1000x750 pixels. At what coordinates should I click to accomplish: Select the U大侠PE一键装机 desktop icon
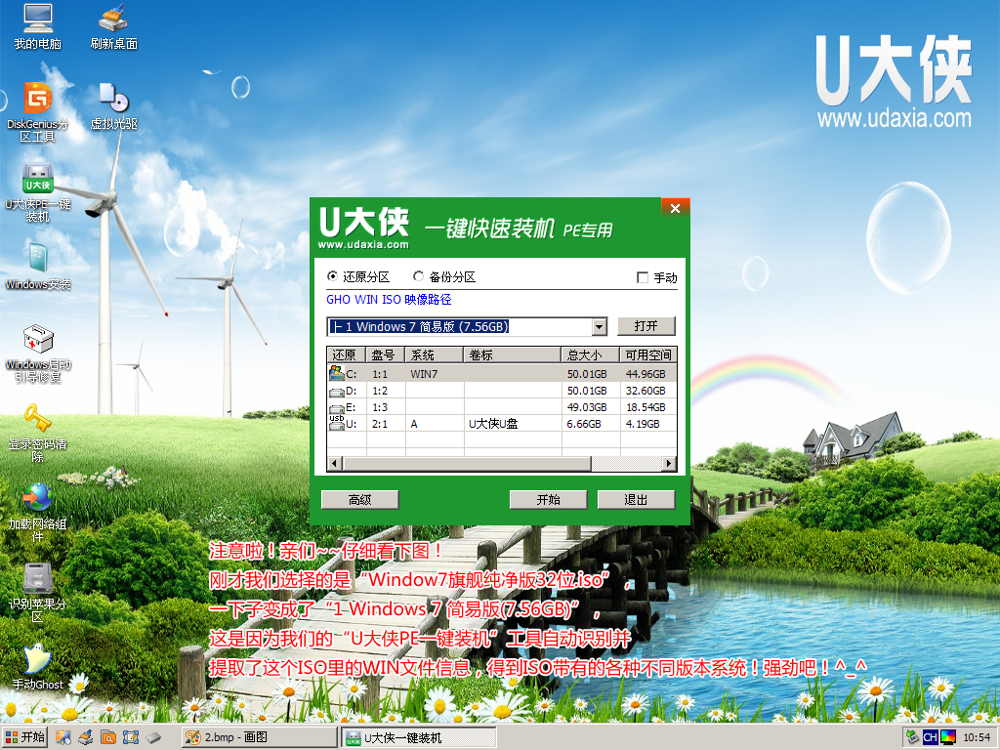[38, 192]
